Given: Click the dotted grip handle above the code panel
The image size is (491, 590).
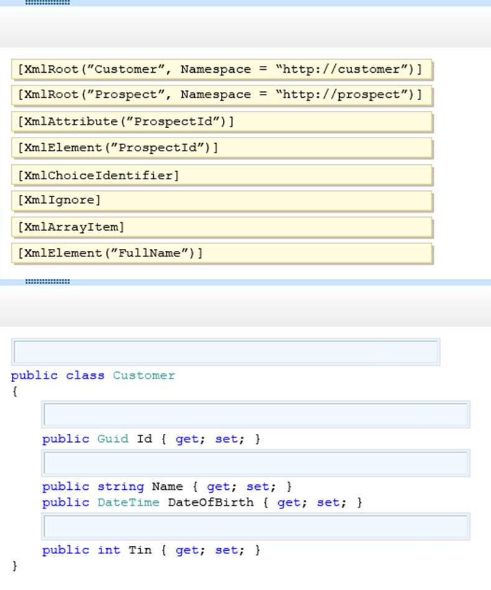Looking at the screenshot, I should (x=47, y=282).
